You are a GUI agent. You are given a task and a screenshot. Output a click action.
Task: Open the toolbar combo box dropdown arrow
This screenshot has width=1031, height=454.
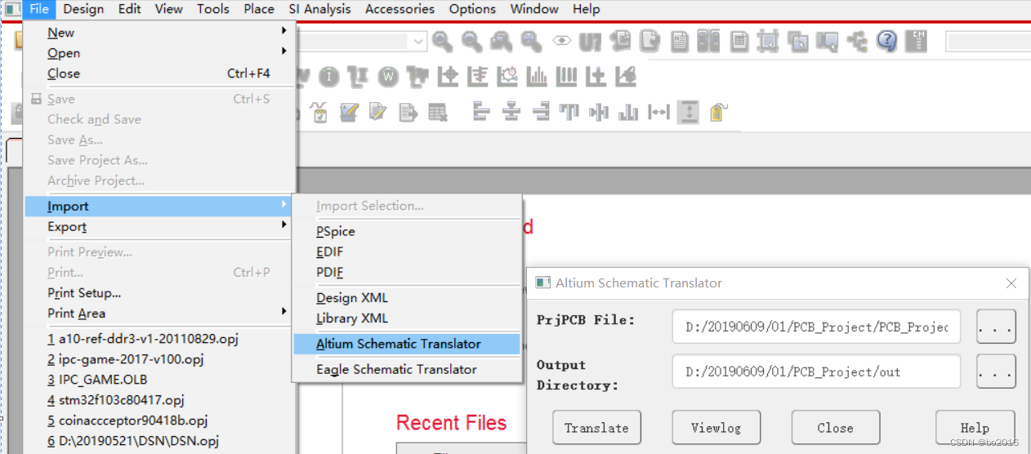pos(419,42)
